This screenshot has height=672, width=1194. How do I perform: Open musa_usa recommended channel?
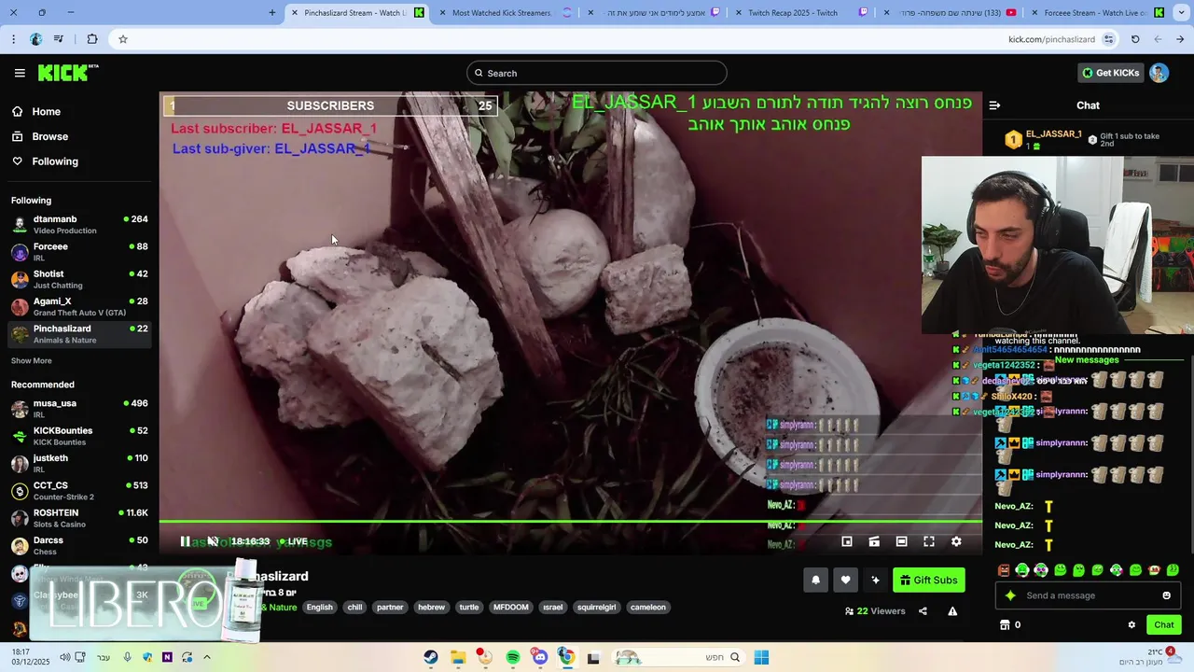[79, 409]
